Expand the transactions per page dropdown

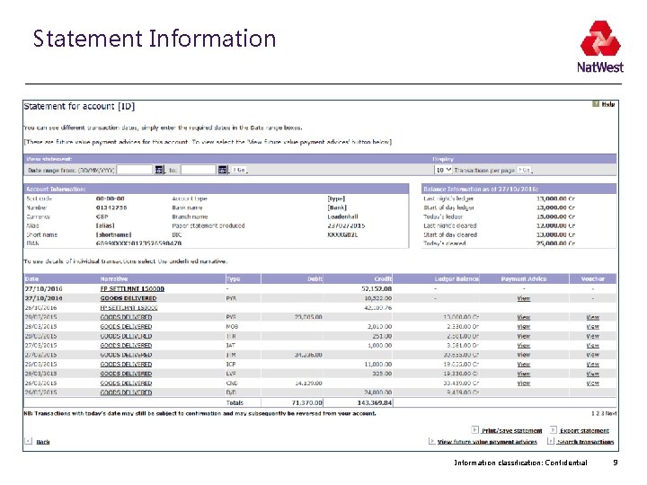[443, 170]
